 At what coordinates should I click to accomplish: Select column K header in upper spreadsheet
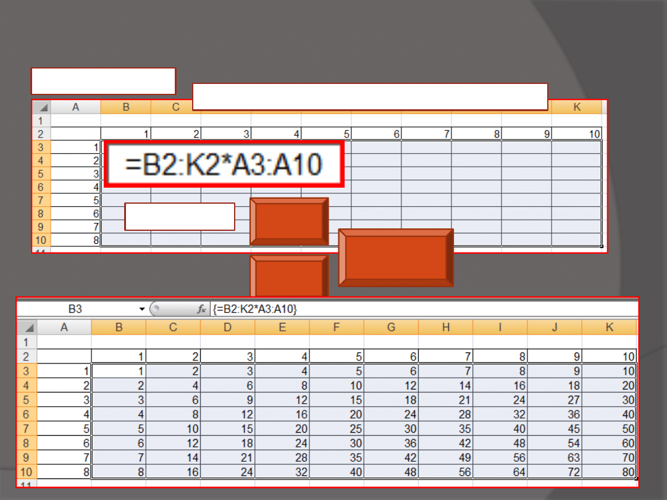(577, 107)
